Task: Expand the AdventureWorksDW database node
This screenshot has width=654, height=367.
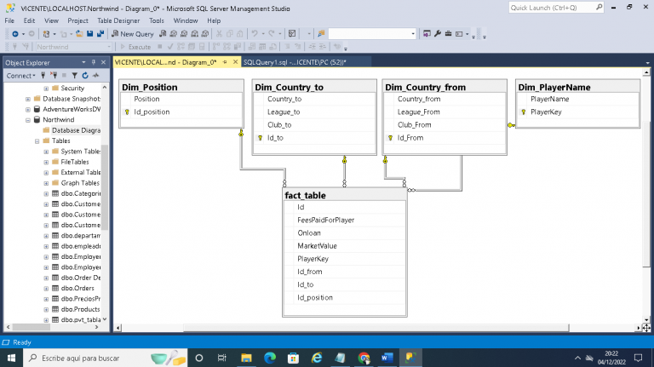Action: coord(27,109)
